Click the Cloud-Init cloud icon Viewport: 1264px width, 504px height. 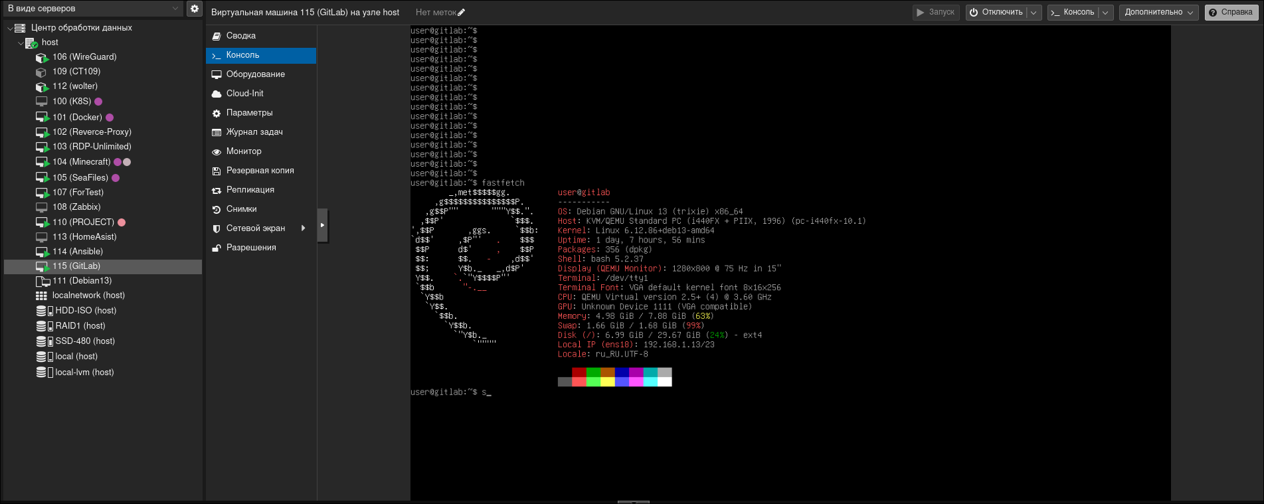pos(217,94)
